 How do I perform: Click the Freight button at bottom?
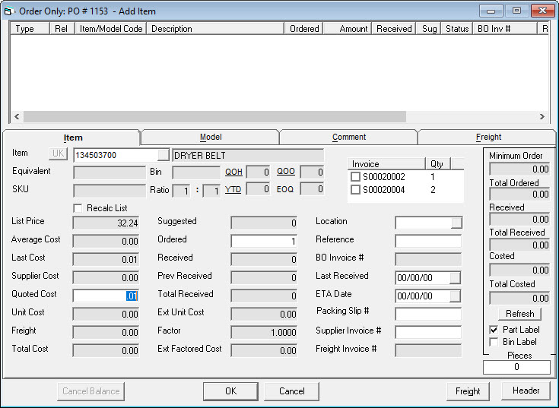point(468,391)
